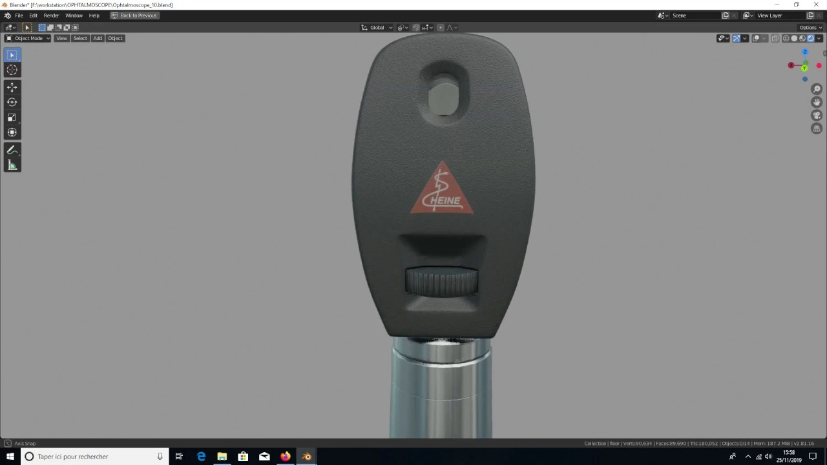Click the active tool select icon in header
The height and width of the screenshot is (465, 827).
pos(27,28)
